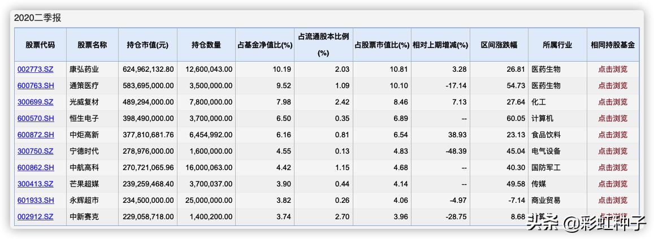This screenshot has height=239, width=654.
Task: Click 点击浏览 in the 宁德时代 row
Action: pos(613,151)
